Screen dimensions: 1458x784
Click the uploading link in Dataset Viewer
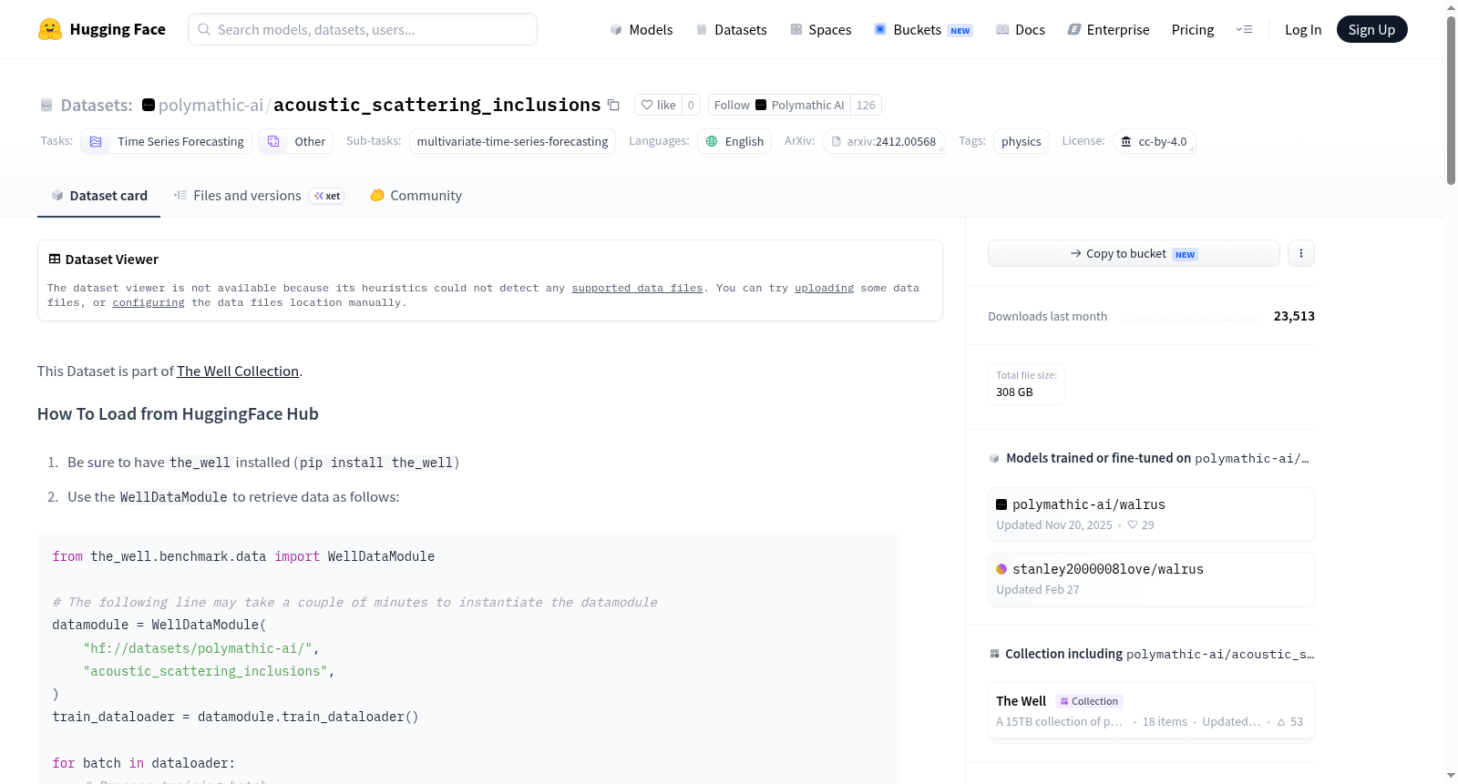coord(824,288)
